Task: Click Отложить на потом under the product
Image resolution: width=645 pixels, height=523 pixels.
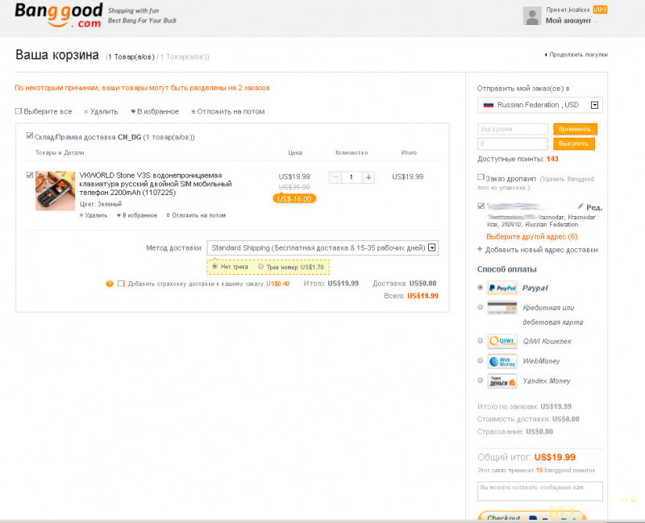Action: click(196, 215)
